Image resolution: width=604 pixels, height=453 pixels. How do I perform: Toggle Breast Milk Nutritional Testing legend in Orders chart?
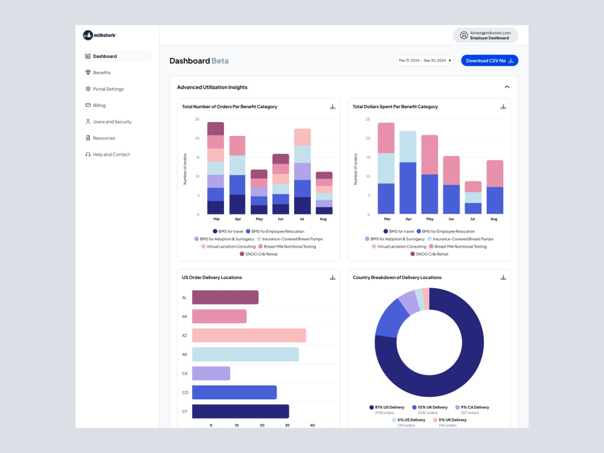[287, 246]
